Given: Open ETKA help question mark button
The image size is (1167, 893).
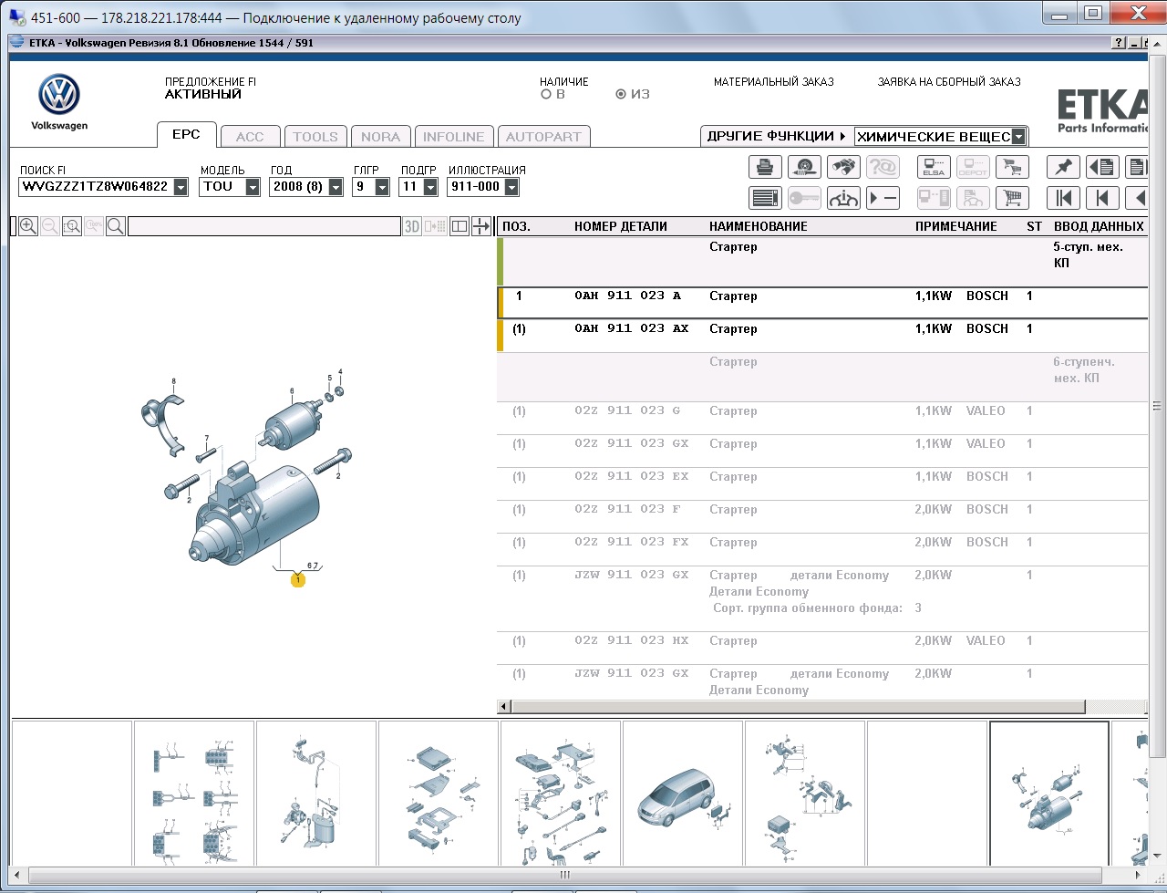Looking at the screenshot, I should [x=1119, y=43].
